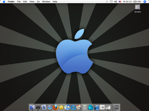149x111 pixels.
Task: Open Finder from the Dock
Action: click(32, 107)
